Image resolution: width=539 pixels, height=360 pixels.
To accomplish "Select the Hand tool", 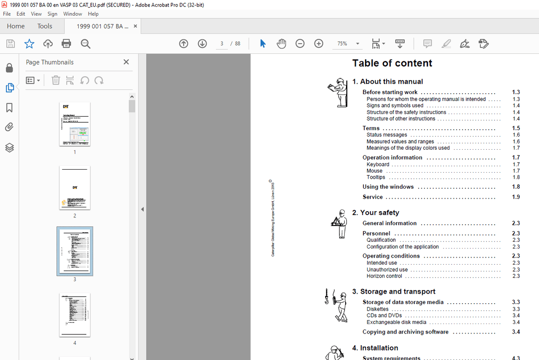I will tap(281, 43).
